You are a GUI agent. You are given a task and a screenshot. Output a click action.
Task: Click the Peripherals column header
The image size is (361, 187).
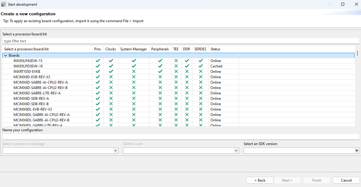pos(160,49)
